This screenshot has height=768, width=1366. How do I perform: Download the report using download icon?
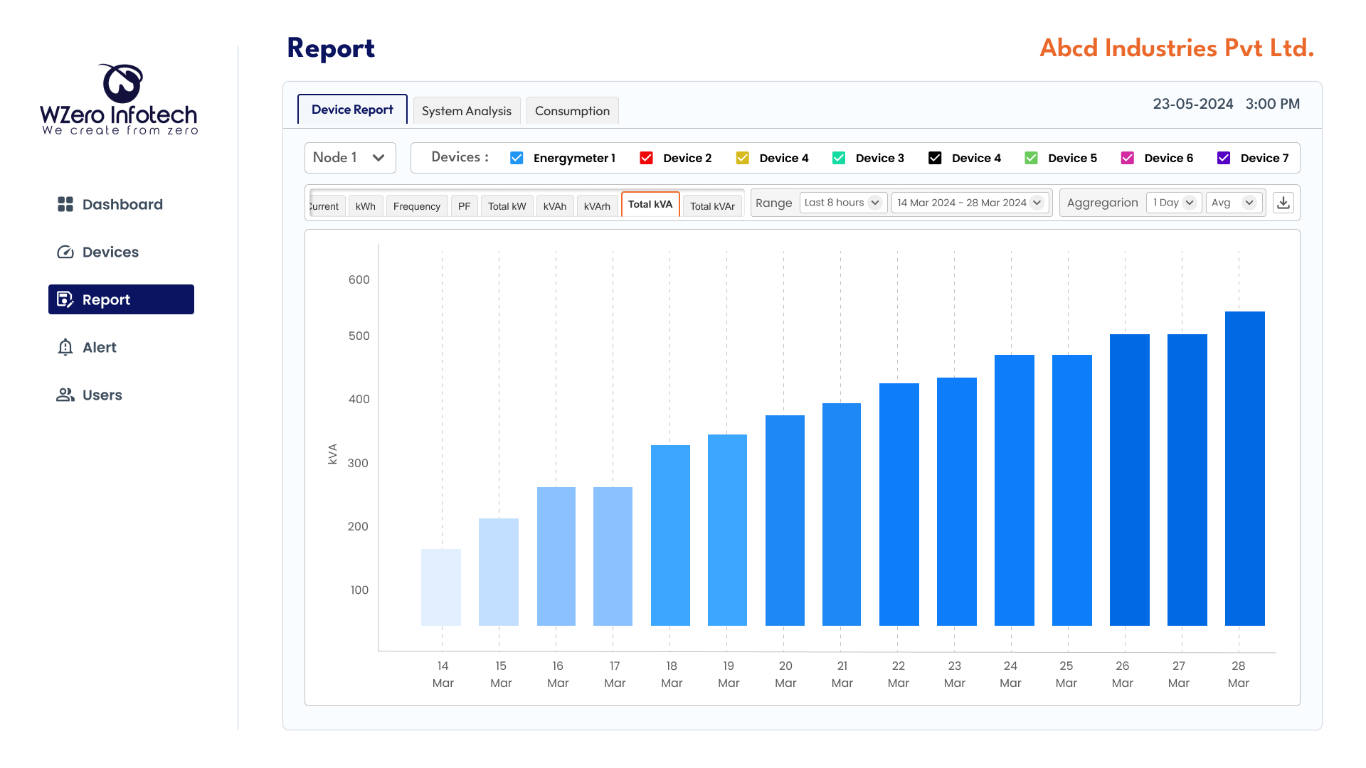1283,203
